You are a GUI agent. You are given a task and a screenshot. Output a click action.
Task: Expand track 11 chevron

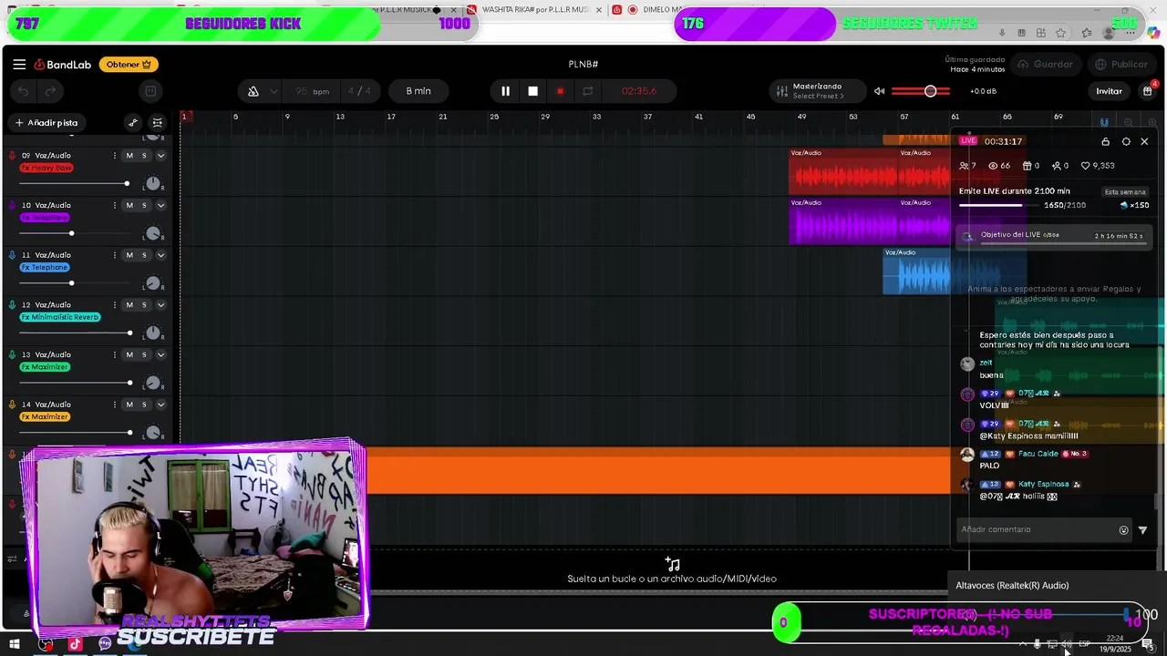[x=160, y=256]
